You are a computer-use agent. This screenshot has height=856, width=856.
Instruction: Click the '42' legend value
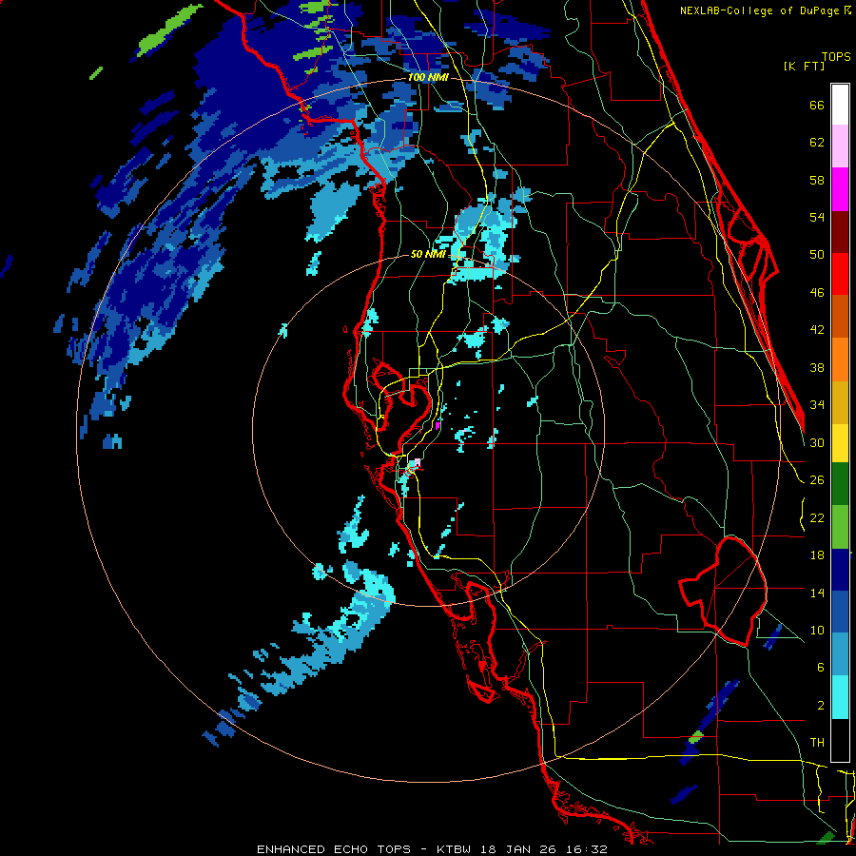(x=817, y=330)
